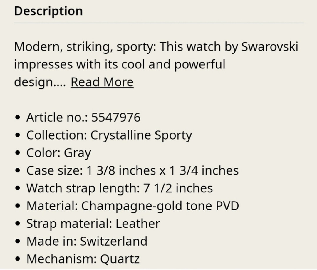The image size is (317, 270).
Task: Click the Description heading
Action: point(48,11)
